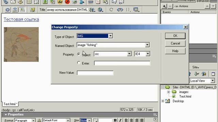Click minus to remove behavior

click(170, 6)
